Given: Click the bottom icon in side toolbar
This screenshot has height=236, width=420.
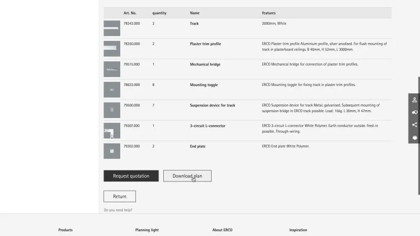Looking at the screenshot, I should (414, 137).
